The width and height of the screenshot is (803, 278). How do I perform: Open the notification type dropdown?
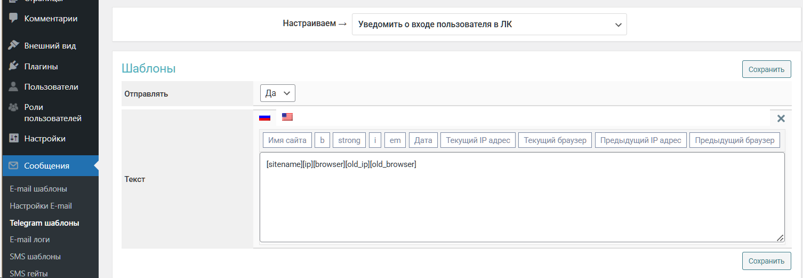tap(489, 25)
